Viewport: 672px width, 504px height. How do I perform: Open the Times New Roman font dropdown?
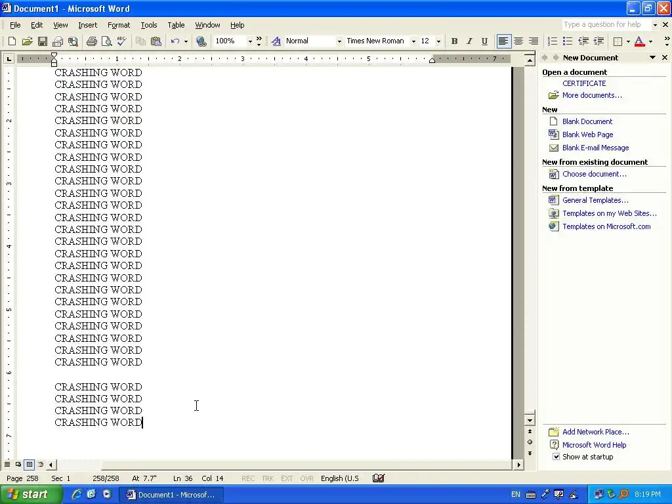pyautogui.click(x=413, y=41)
